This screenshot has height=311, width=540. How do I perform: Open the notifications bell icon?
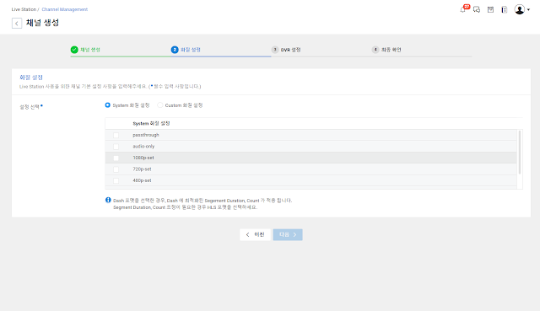click(x=462, y=9)
